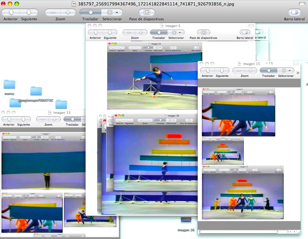
Task: Click the document icon beside the Imagen 13 title
Action: pos(50,112)
